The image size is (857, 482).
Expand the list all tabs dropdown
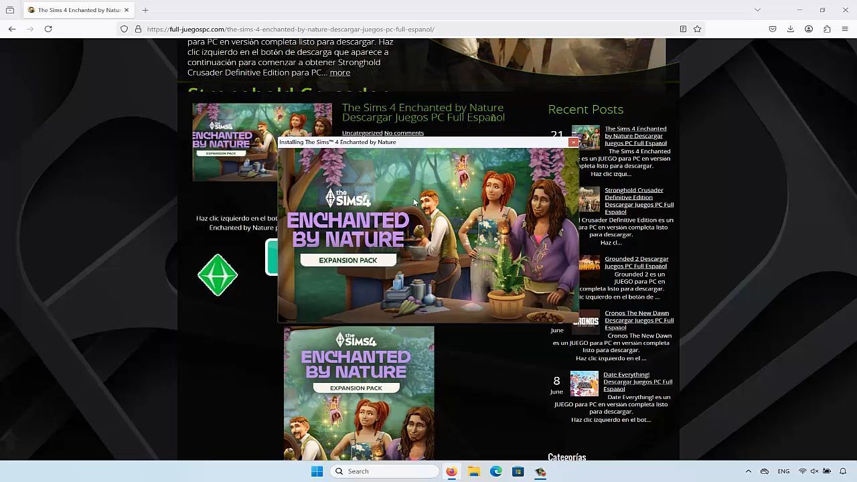click(757, 10)
